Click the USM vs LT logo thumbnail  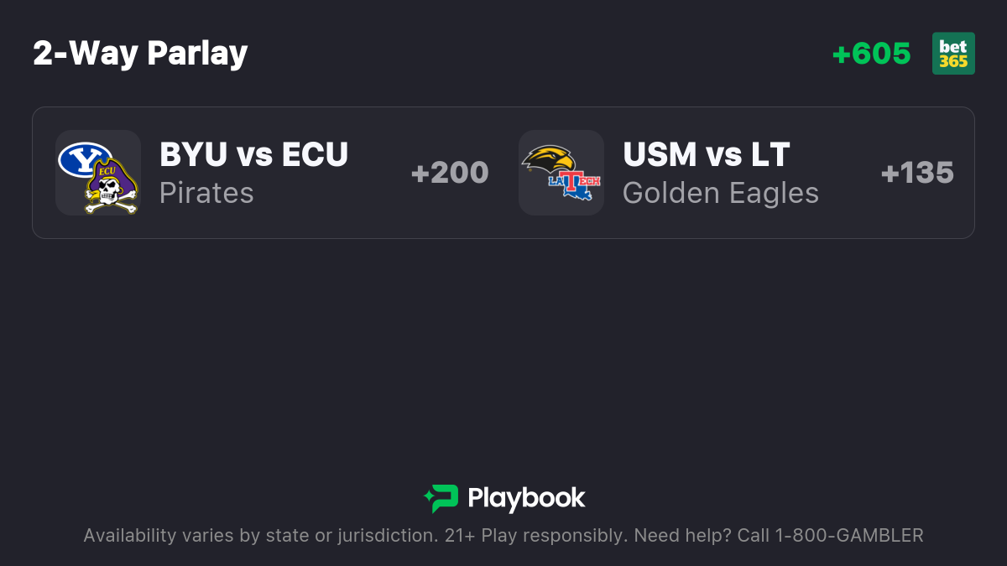coord(561,173)
